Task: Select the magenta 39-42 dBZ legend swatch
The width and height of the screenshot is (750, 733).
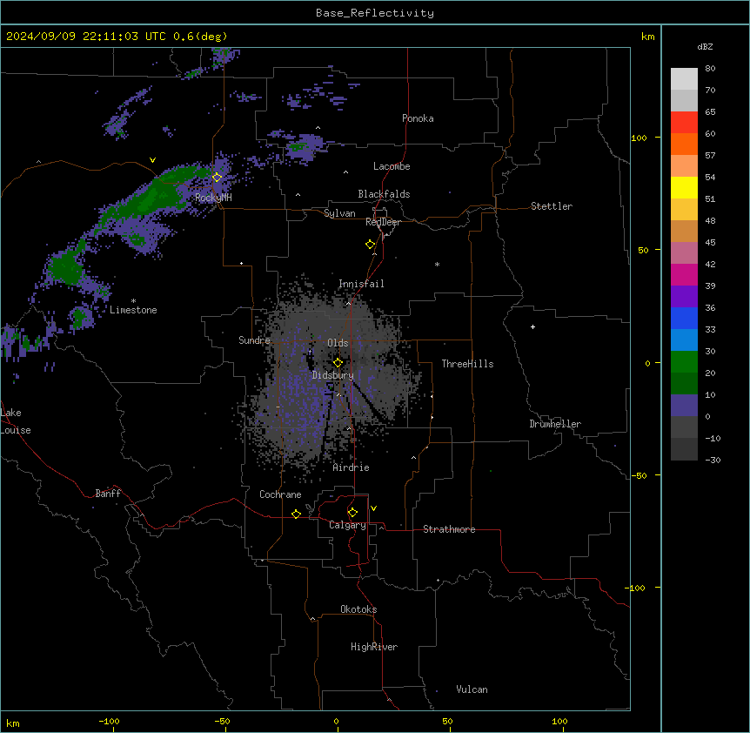Action: 684,274
